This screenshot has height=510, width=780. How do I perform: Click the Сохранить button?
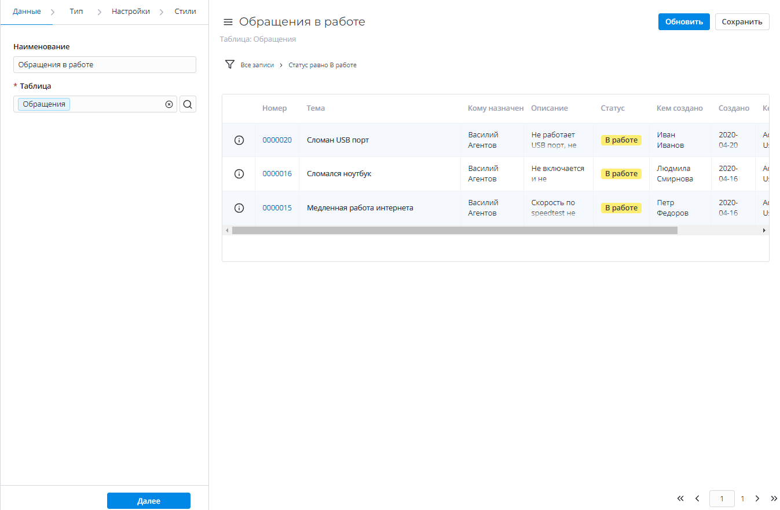coord(742,22)
